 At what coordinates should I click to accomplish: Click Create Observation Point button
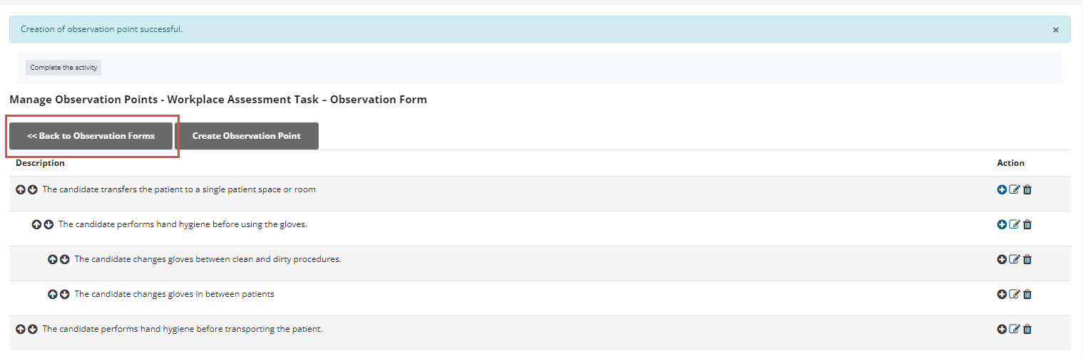pyautogui.click(x=247, y=136)
